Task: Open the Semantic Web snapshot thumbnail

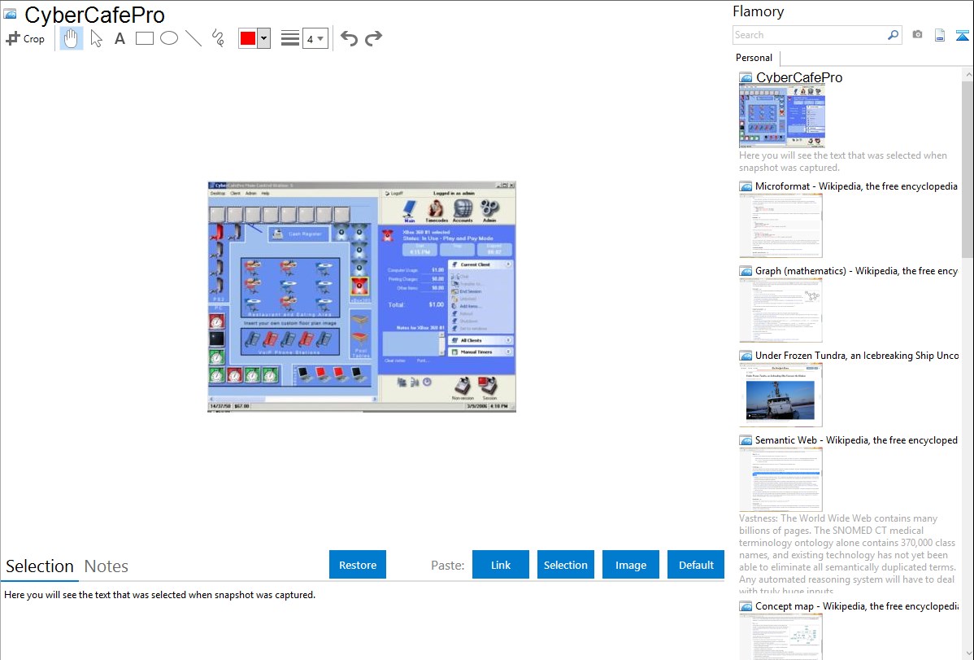Action: [781, 479]
